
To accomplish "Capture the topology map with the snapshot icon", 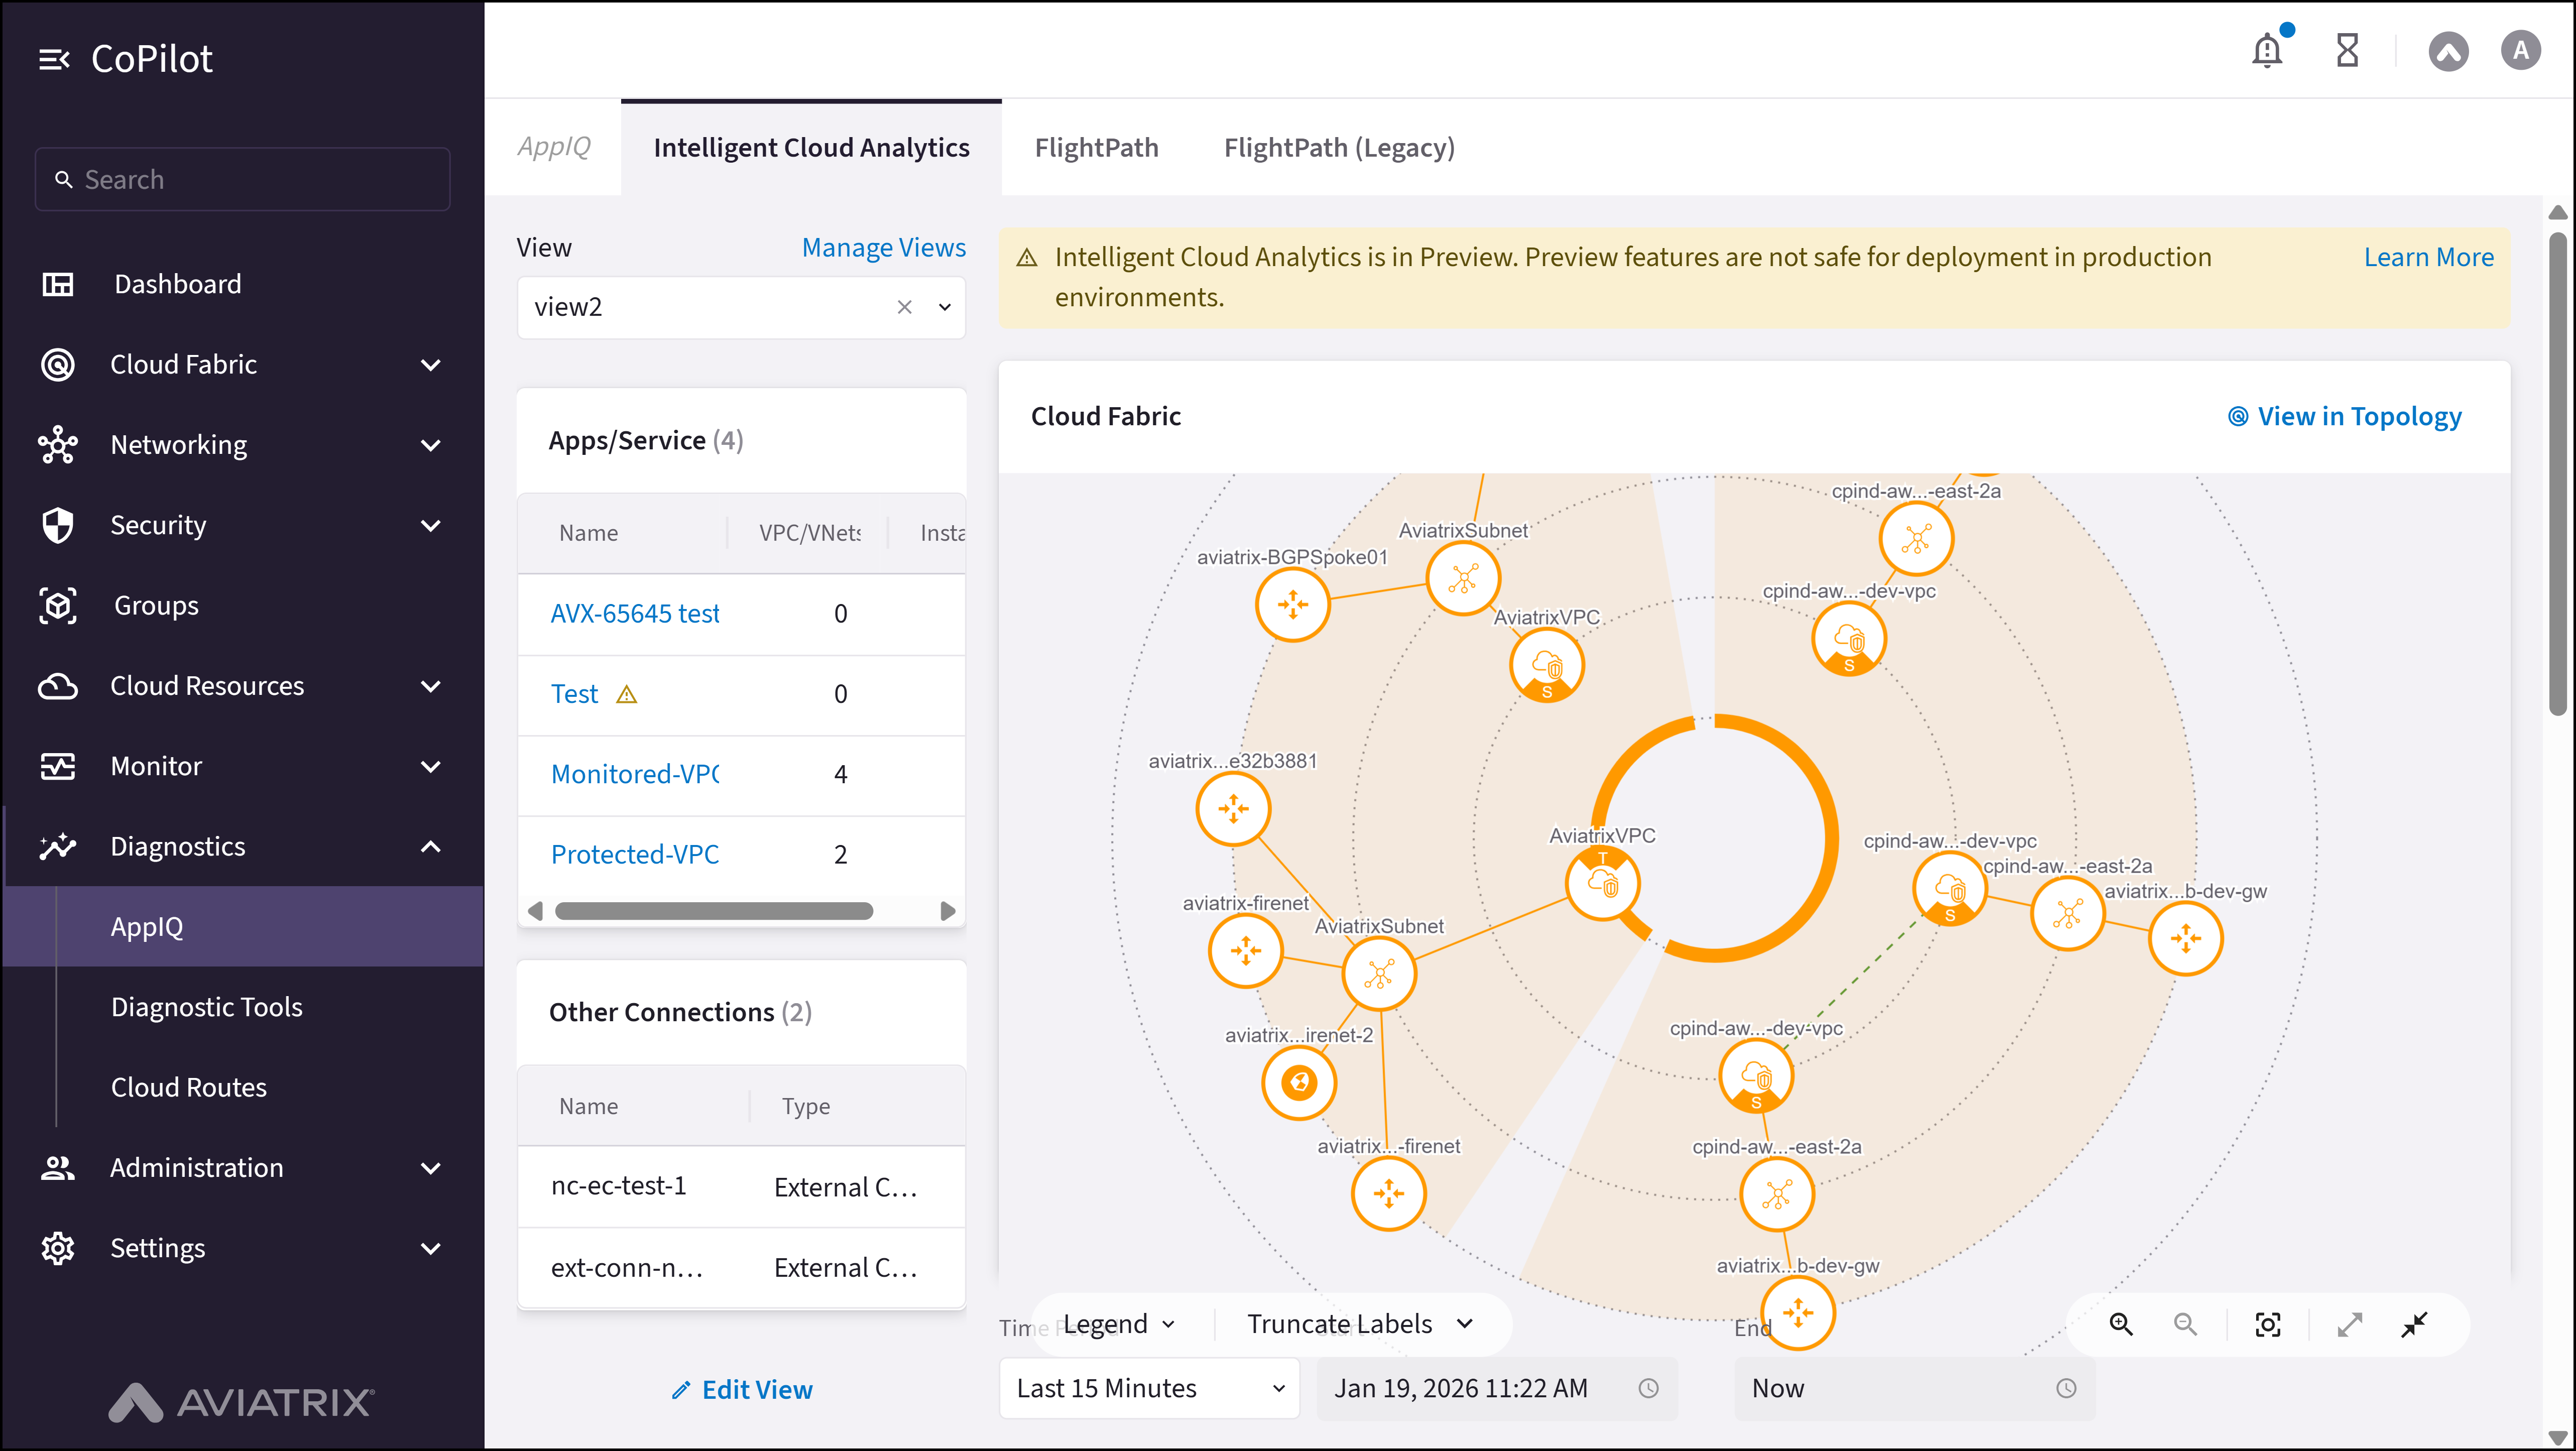I will pyautogui.click(x=2268, y=1324).
